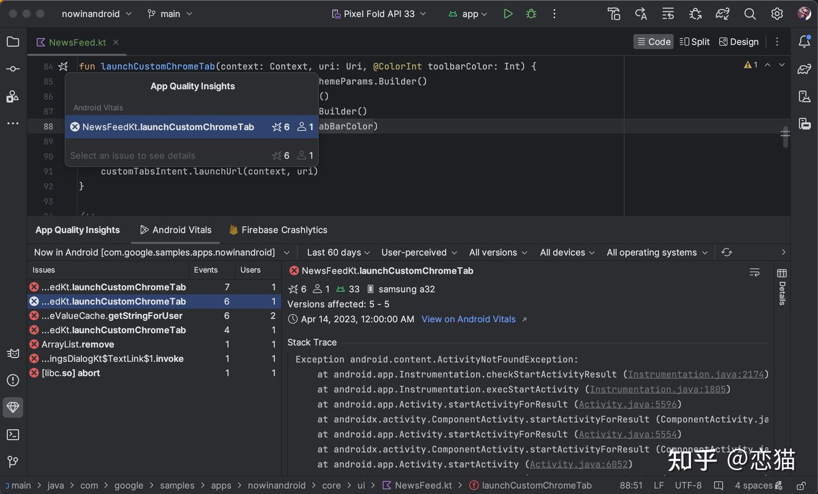The width and height of the screenshot is (818, 494).
Task: Open the Pixel Fold API 33 device selector
Action: (x=379, y=14)
